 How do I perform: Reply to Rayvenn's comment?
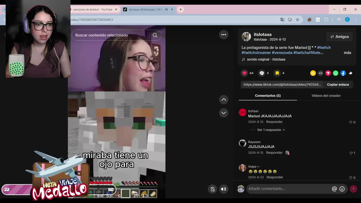274,153
